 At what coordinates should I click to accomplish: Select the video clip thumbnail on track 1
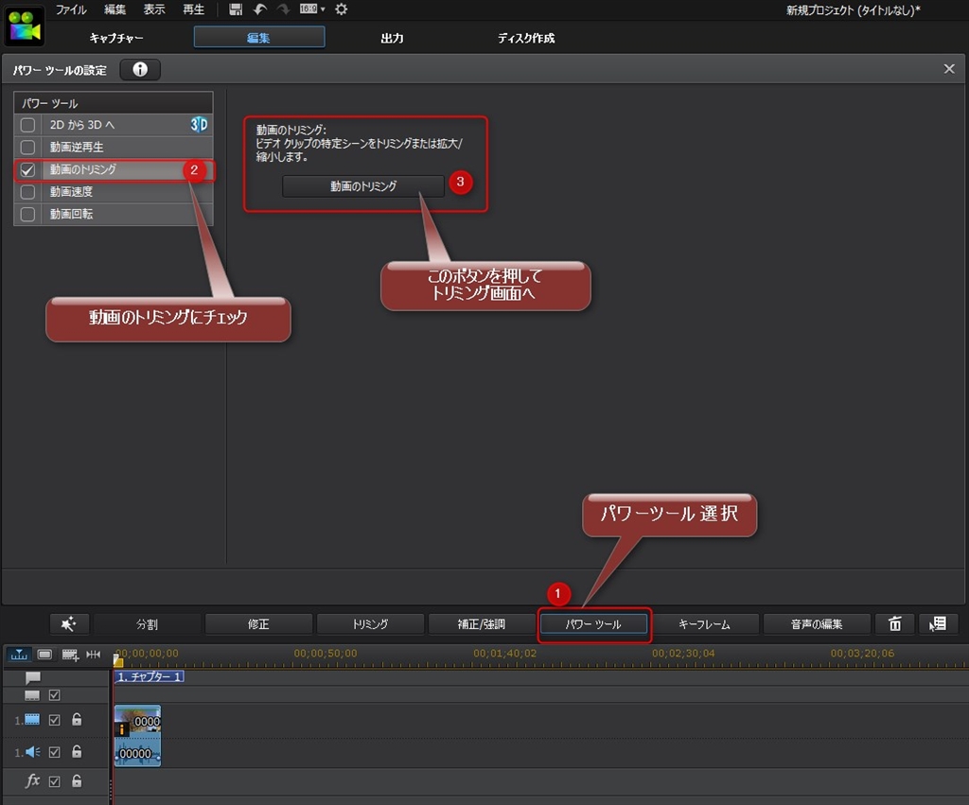[138, 721]
